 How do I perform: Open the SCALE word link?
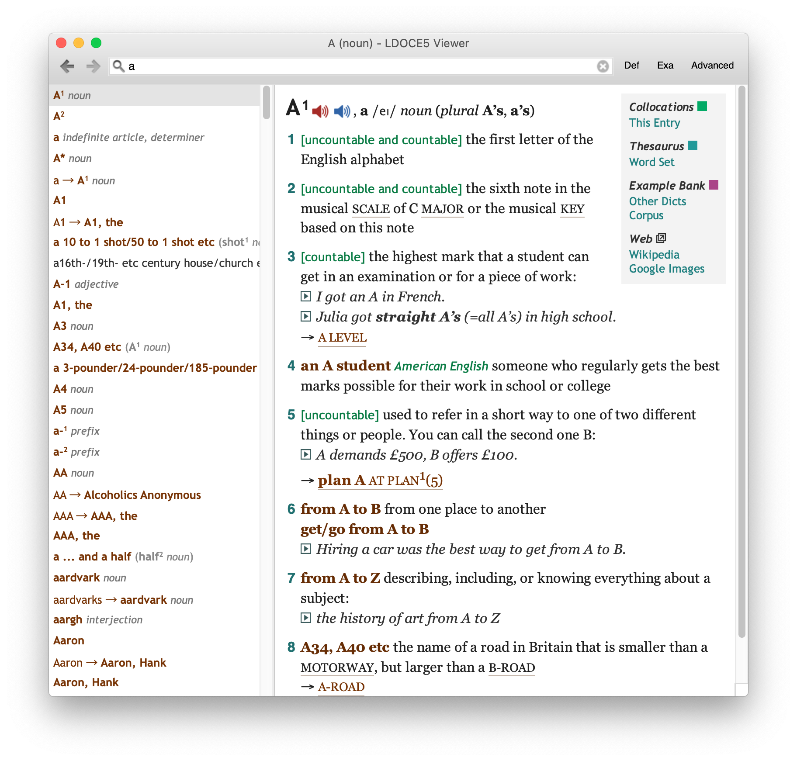pyautogui.click(x=371, y=209)
